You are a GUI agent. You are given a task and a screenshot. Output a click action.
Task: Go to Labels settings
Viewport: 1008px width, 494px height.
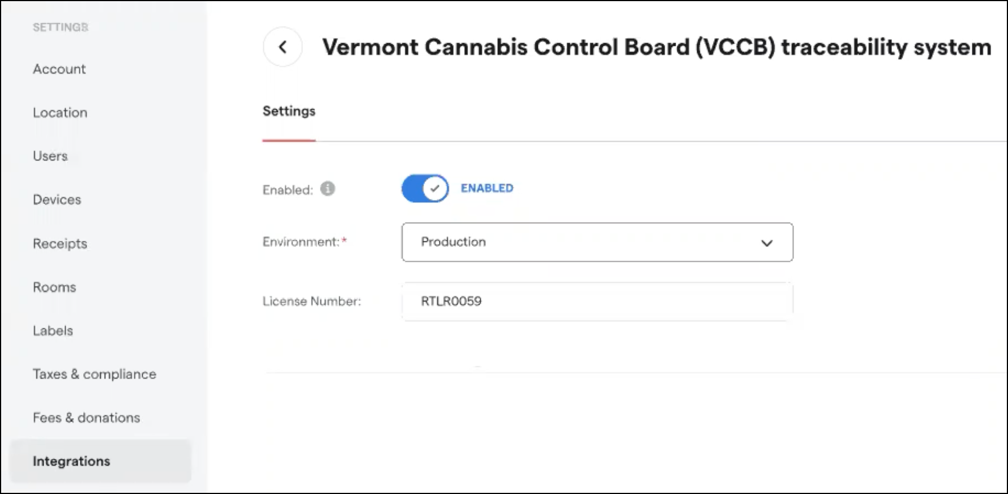53,330
